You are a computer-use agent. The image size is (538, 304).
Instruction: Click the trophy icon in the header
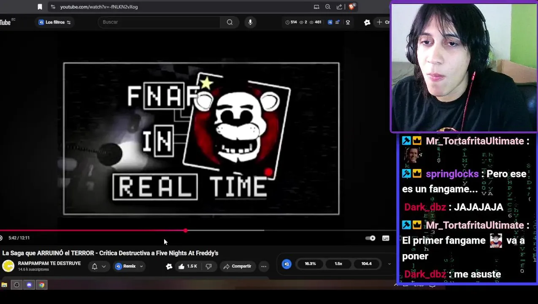tap(348, 22)
